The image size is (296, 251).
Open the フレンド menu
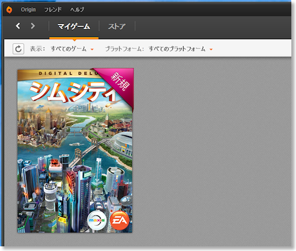pos(53,9)
